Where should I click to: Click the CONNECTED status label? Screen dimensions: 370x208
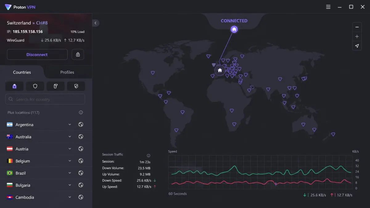tap(234, 21)
